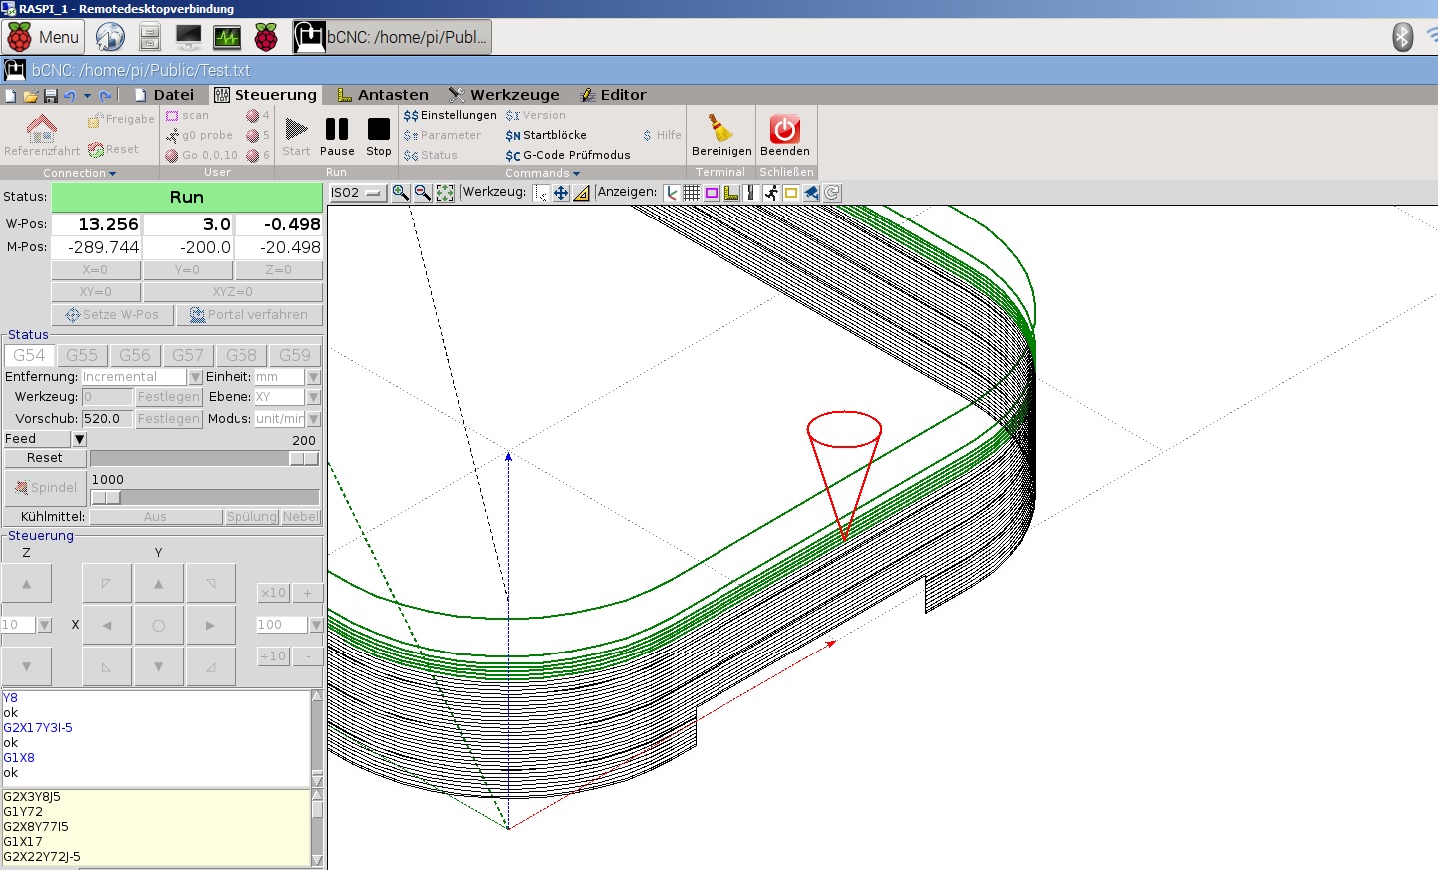Click the Z step size field
Viewport: 1438px width, 870px height.
[18, 625]
